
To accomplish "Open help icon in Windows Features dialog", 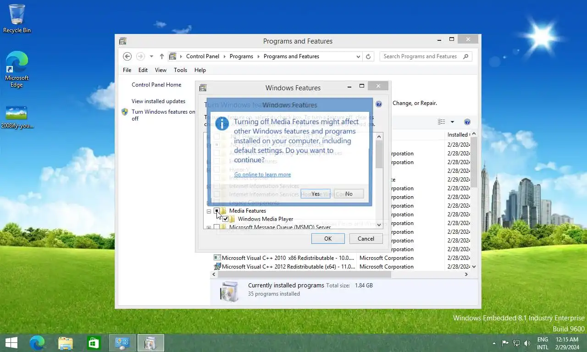I will click(379, 104).
